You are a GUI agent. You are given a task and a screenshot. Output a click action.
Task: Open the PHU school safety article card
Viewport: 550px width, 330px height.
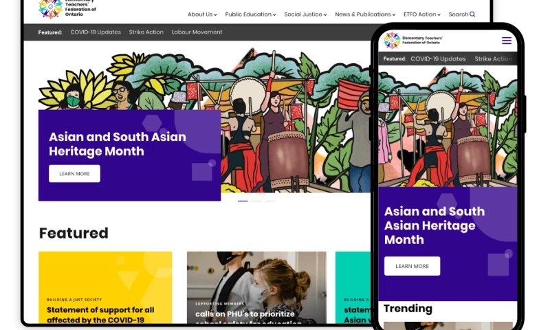[256, 287]
